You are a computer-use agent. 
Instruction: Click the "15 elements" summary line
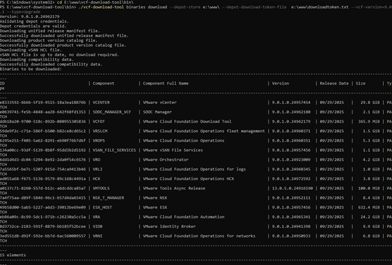point(14,255)
